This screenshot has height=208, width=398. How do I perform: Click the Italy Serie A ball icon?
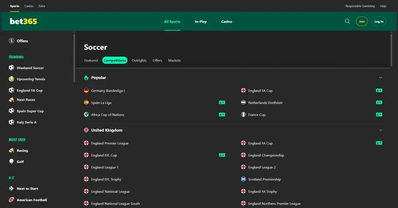[11, 122]
